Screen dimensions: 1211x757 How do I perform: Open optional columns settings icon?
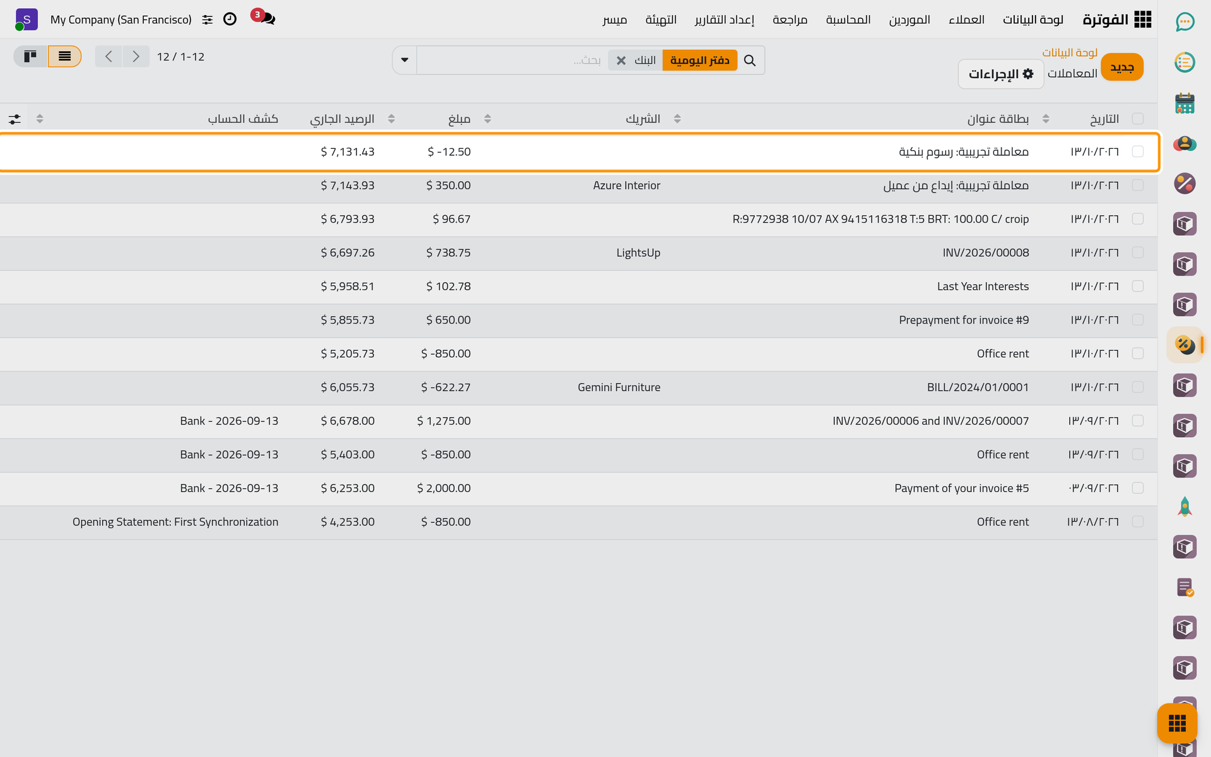tap(15, 119)
